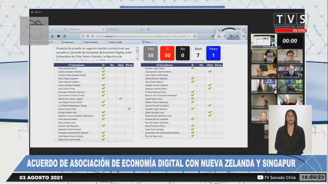Click the Pareo checkmark for Alvaro Elizalde Soto
This screenshot has height=184, width=328.
coord(129,109)
